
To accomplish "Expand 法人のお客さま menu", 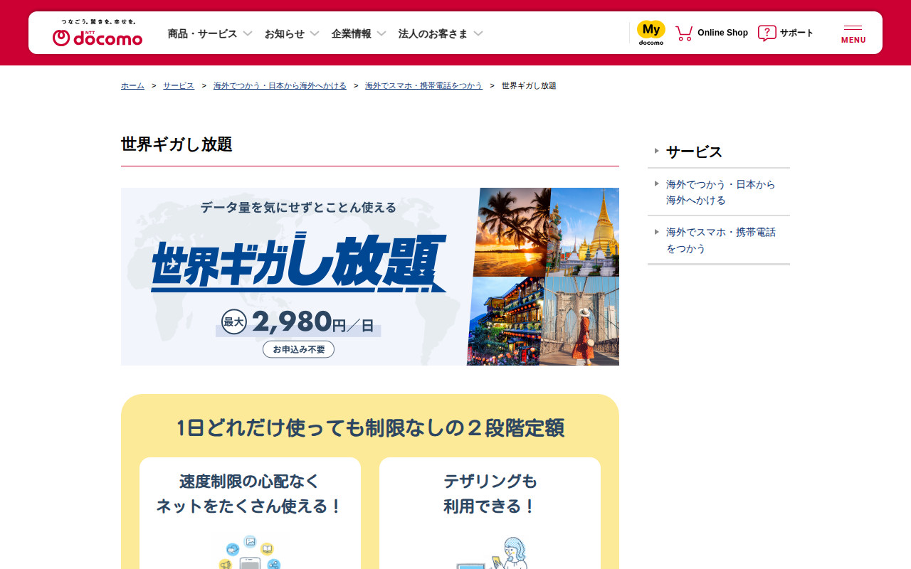I will click(441, 33).
